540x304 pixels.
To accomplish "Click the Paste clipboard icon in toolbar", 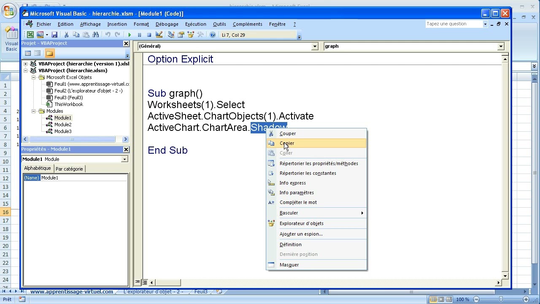I will (86, 35).
